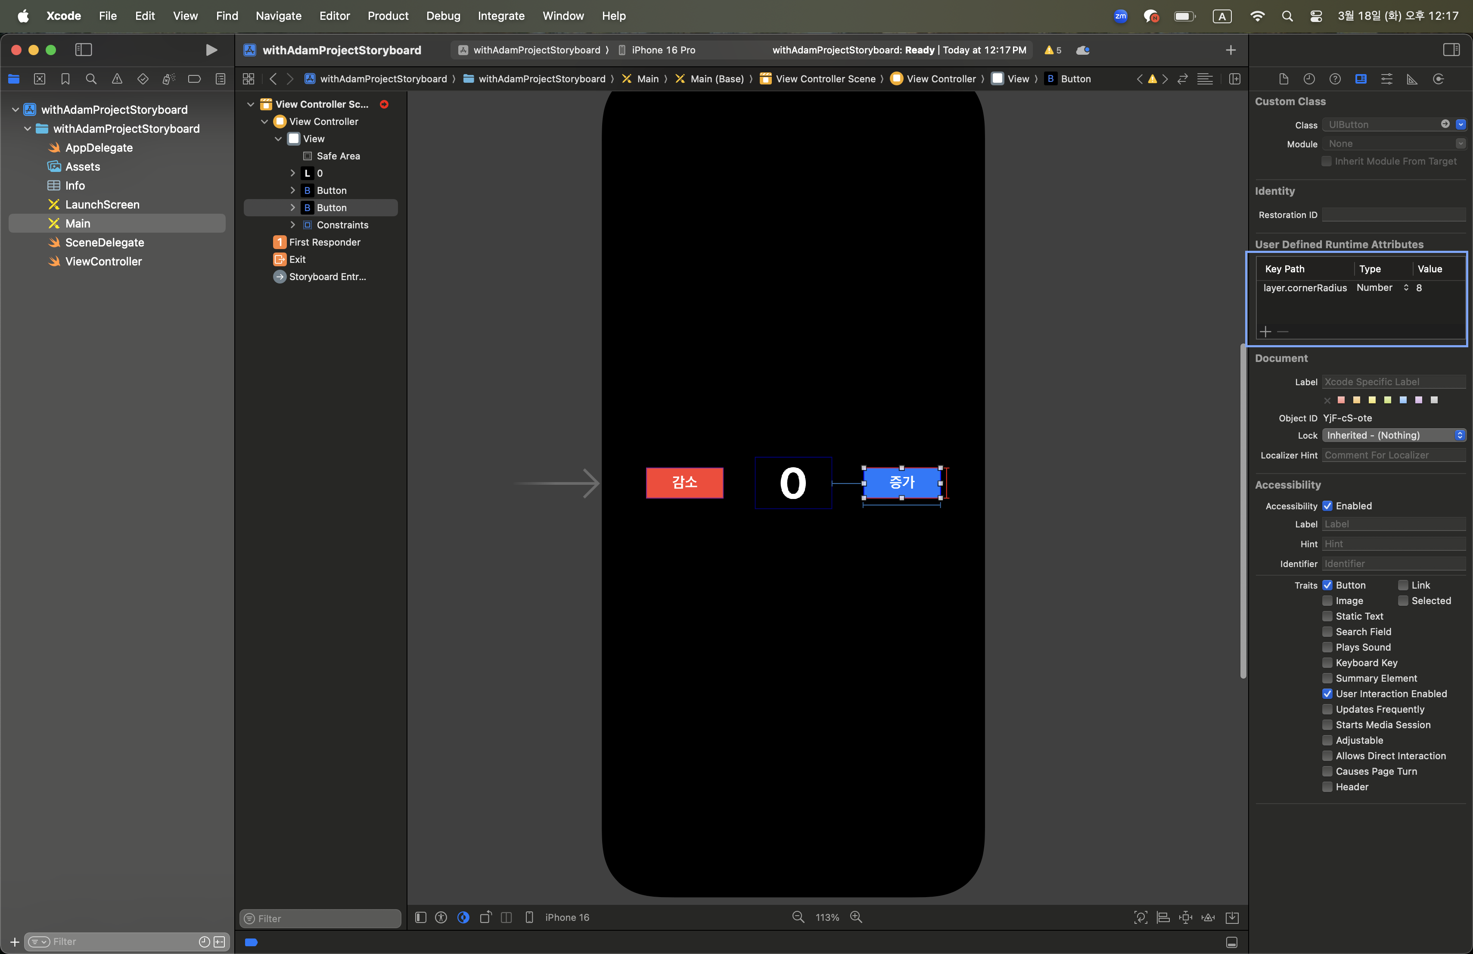1473x954 pixels.
Task: Open the Library with the plus icon
Action: pos(1231,50)
